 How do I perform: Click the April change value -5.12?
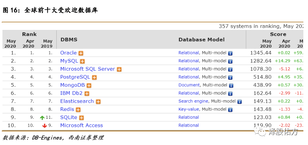(284, 69)
